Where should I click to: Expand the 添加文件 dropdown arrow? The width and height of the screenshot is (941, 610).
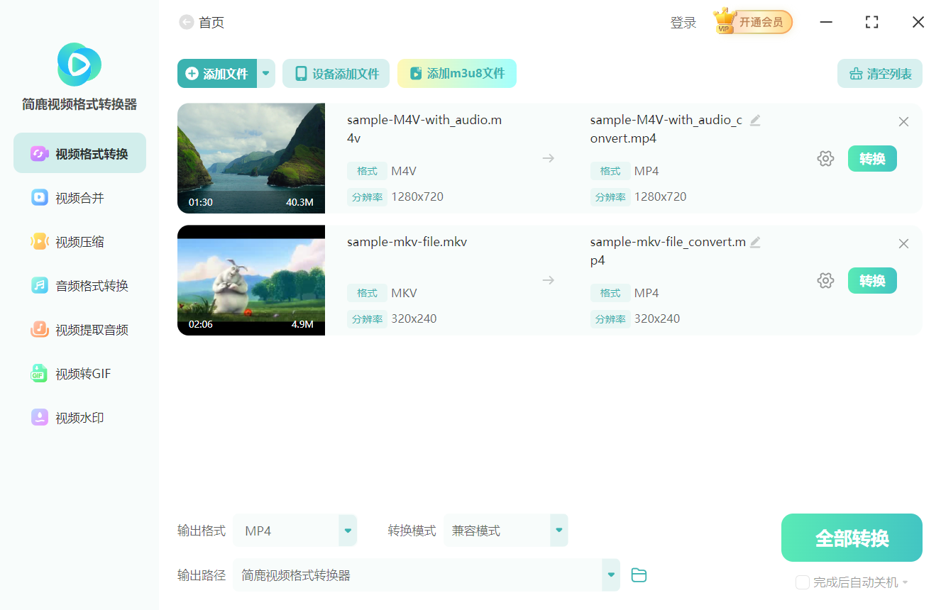[266, 73]
